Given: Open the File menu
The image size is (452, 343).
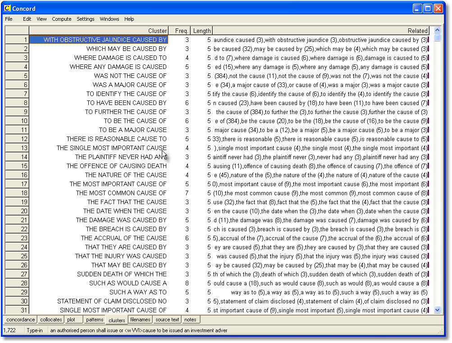Looking at the screenshot, I should [9, 19].
